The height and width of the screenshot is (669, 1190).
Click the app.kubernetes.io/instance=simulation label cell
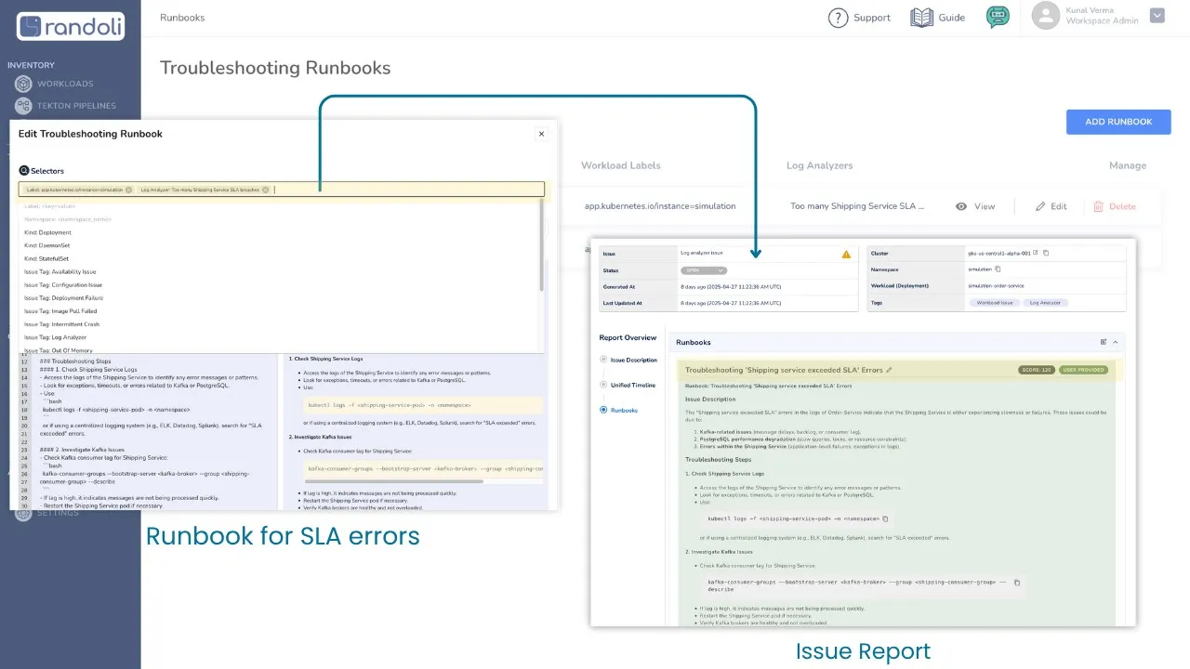[660, 206]
